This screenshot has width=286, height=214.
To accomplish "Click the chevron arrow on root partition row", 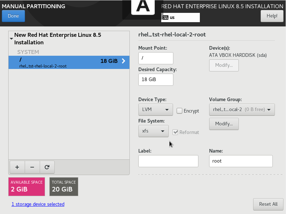I will click(123, 61).
